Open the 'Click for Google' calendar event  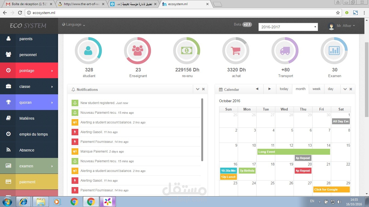pos(331,189)
